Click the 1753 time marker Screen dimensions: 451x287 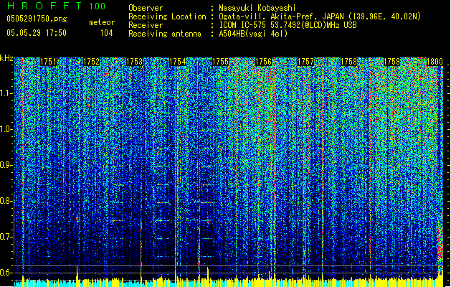coord(134,62)
